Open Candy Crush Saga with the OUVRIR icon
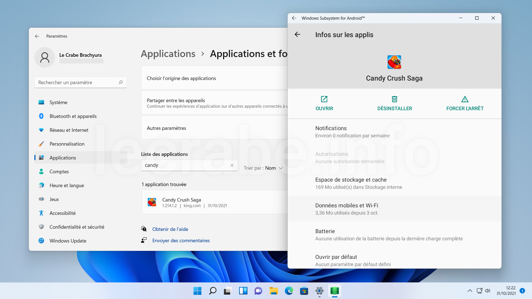This screenshot has height=299, width=532. pos(324,99)
